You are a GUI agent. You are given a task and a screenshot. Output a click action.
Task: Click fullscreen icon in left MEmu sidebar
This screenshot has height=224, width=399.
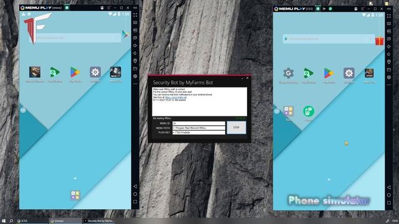(135, 15)
